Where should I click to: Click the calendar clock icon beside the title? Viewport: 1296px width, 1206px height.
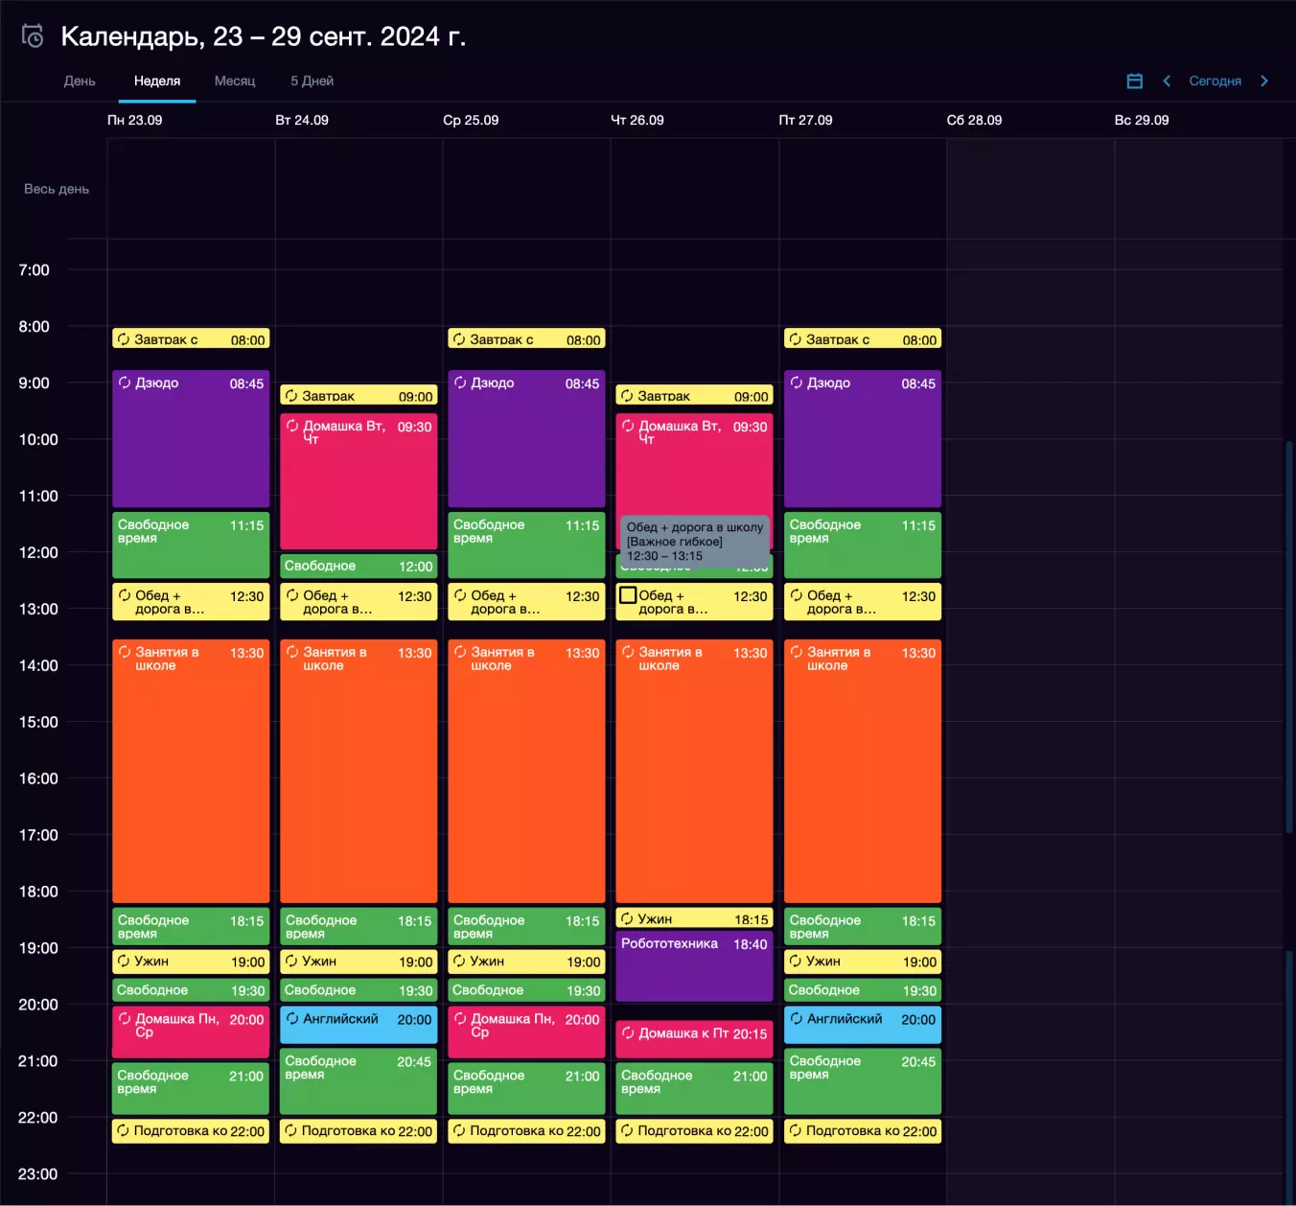tap(33, 36)
